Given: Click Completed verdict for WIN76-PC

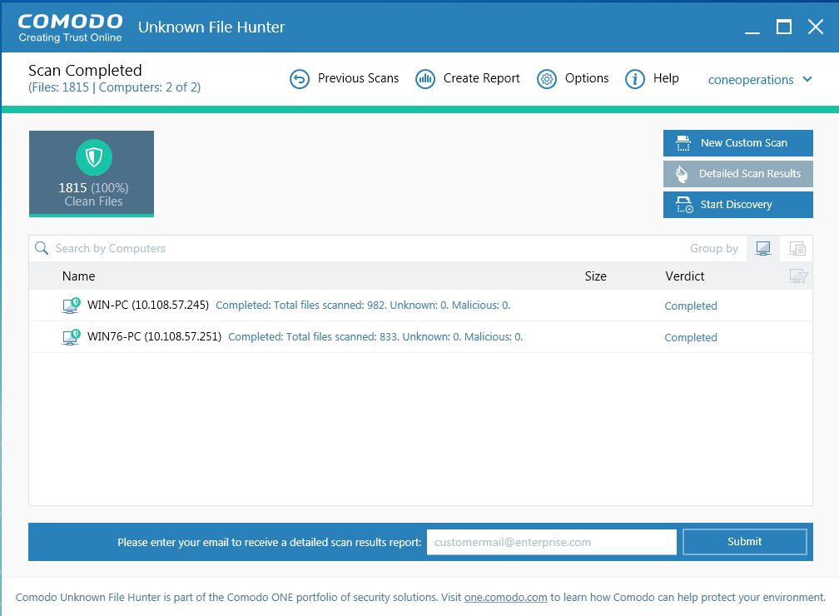Looking at the screenshot, I should coord(690,337).
